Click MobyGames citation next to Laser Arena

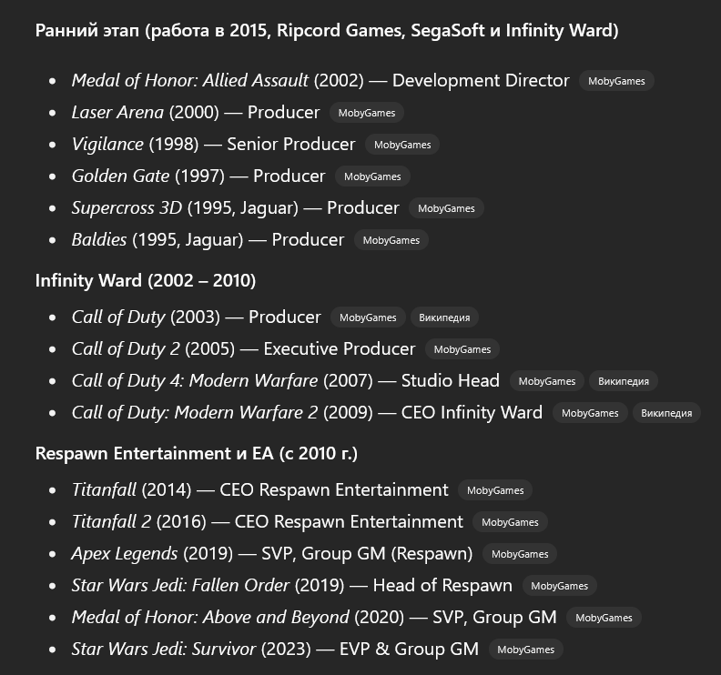tap(367, 113)
